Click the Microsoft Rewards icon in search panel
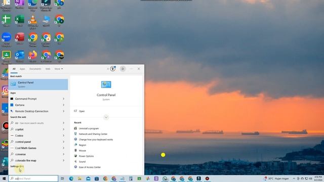Image resolution: width=324 pixels, height=182 pixels. click(112, 69)
